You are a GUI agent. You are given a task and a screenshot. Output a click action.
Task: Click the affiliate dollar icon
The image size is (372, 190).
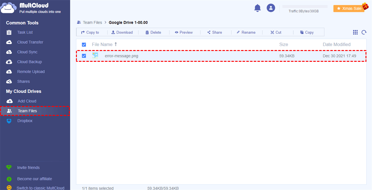tap(9, 179)
